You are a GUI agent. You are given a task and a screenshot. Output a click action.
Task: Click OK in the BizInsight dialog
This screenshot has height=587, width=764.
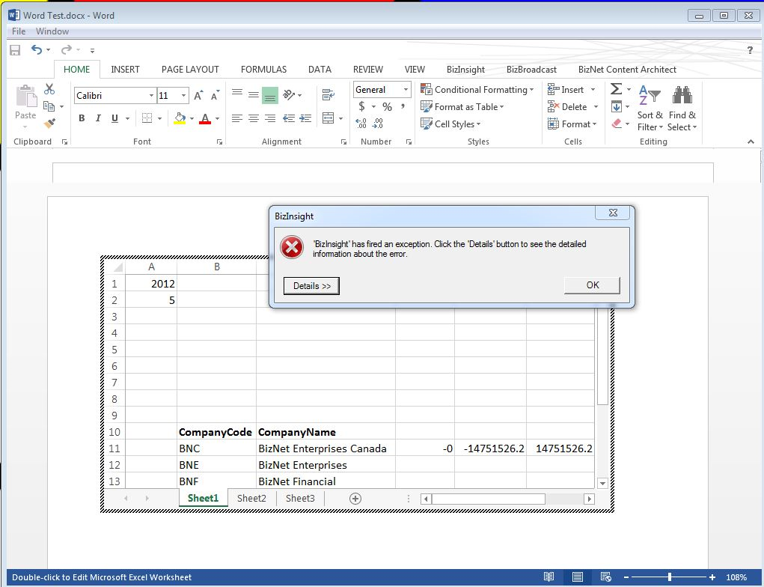click(592, 285)
